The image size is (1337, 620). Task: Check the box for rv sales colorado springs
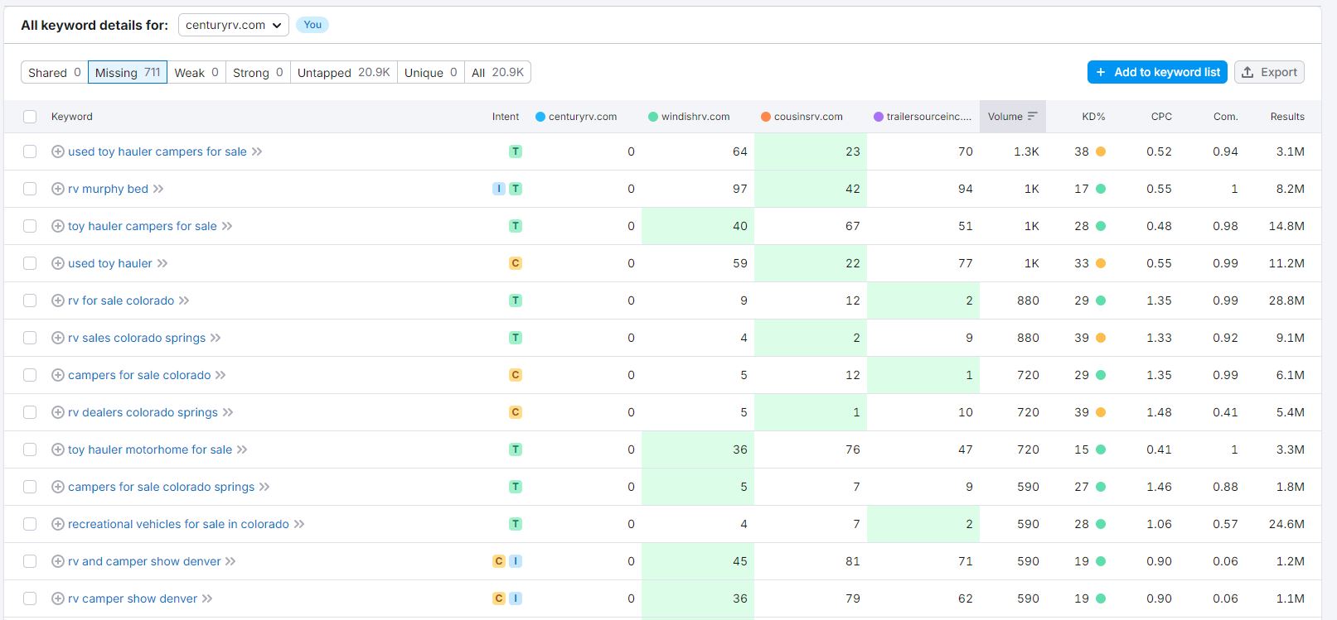[x=30, y=338]
